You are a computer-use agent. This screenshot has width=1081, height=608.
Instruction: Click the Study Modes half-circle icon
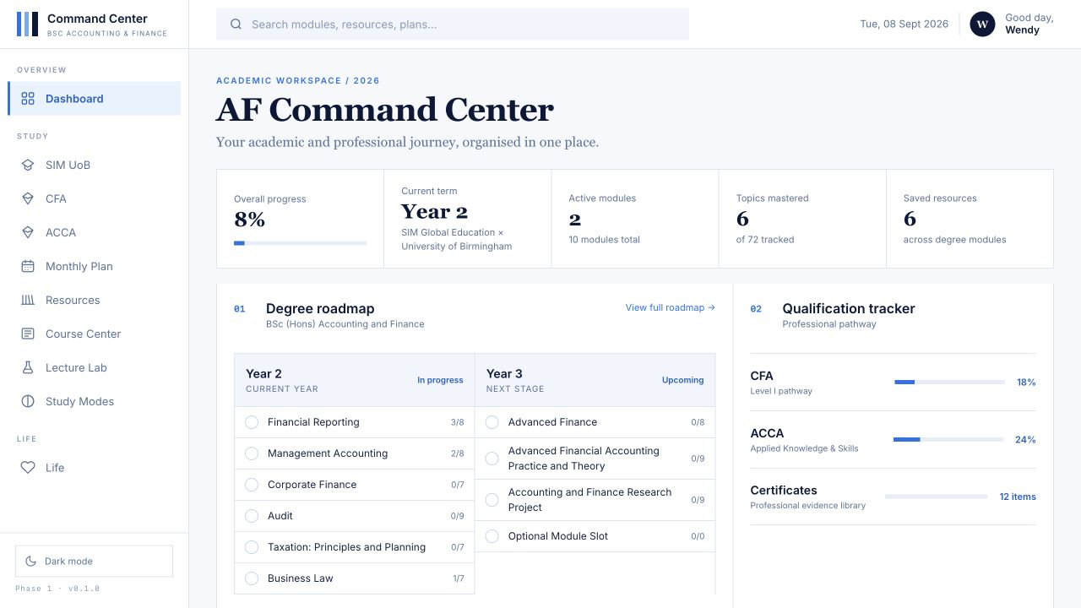click(x=28, y=401)
